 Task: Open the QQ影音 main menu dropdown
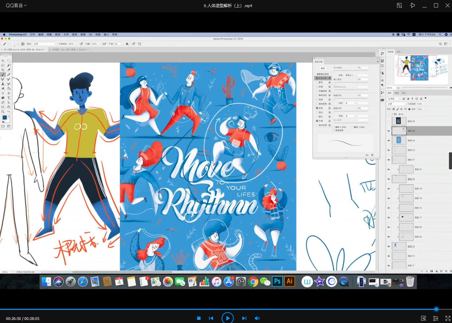point(16,5)
